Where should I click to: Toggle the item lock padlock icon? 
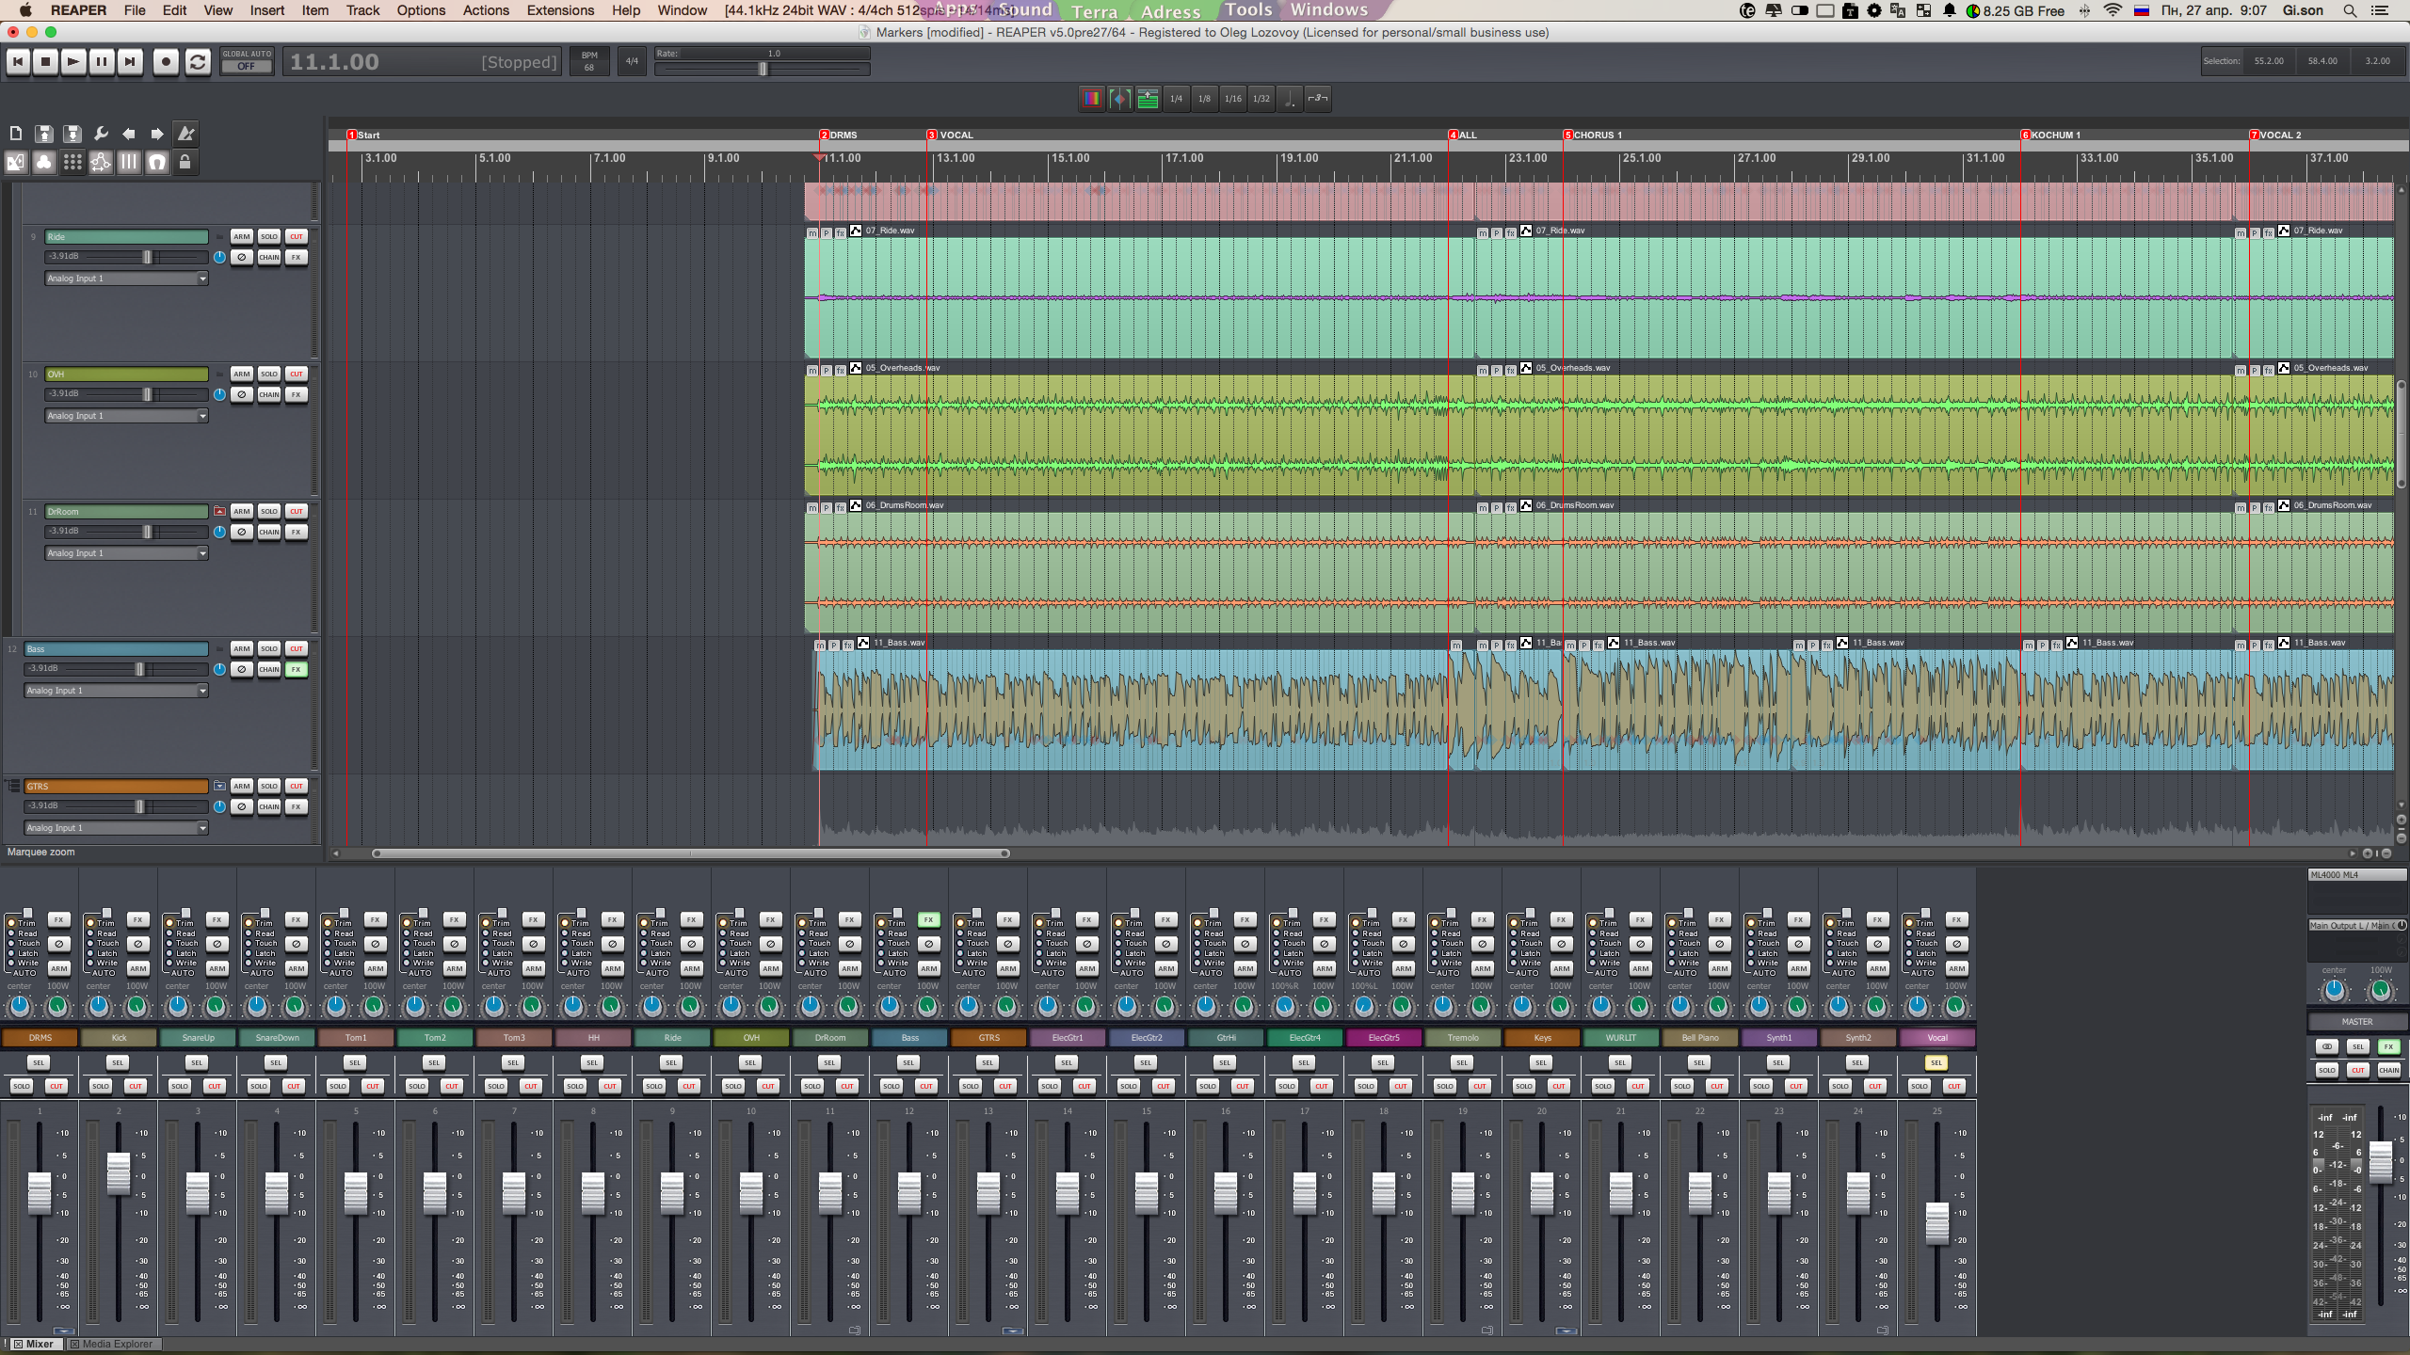click(x=185, y=162)
